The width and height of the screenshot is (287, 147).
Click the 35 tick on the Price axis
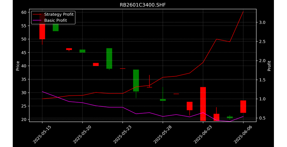click(x=25, y=79)
